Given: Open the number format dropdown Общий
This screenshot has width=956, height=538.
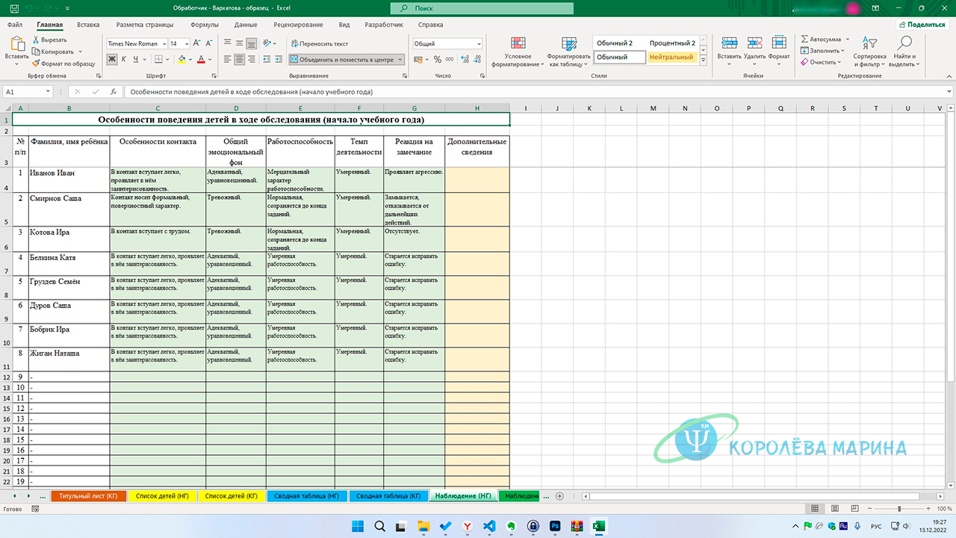Looking at the screenshot, I should coord(447,43).
